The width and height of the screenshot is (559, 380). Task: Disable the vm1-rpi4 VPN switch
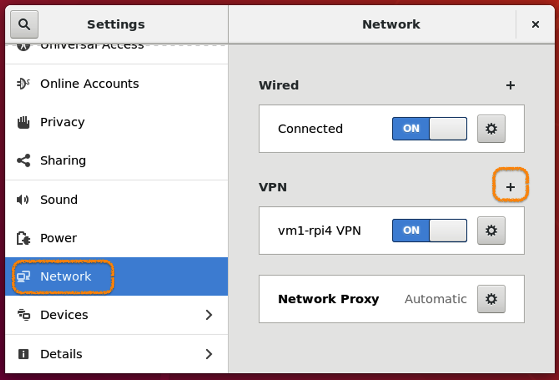coord(429,231)
